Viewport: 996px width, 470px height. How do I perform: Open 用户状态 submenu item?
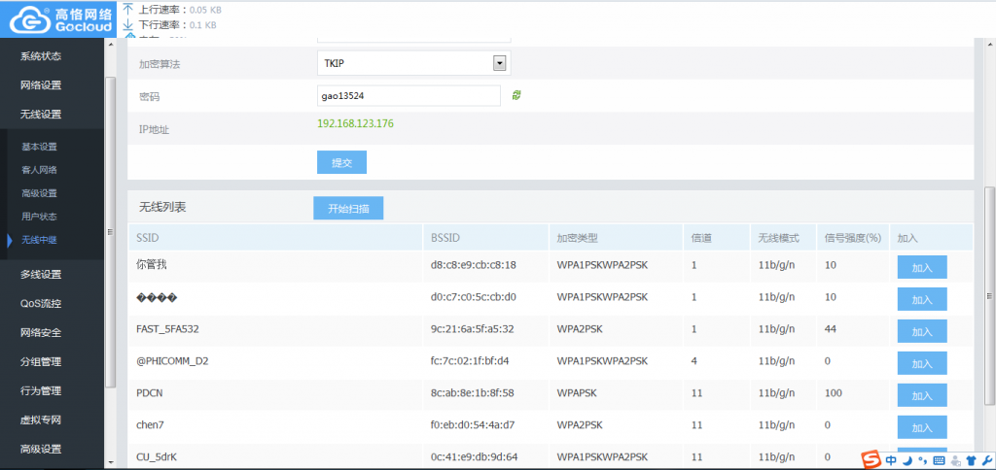tap(40, 217)
